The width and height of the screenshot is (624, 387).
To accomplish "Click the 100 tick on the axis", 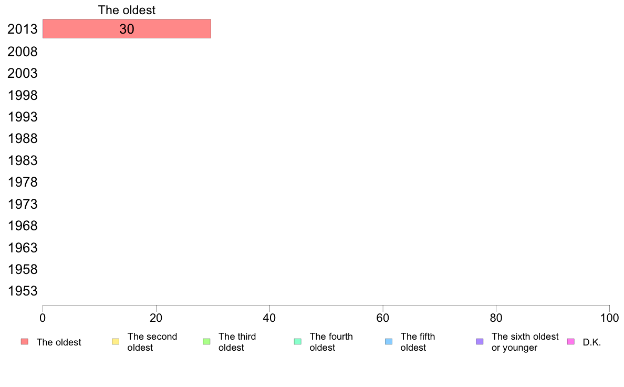I will (609, 318).
